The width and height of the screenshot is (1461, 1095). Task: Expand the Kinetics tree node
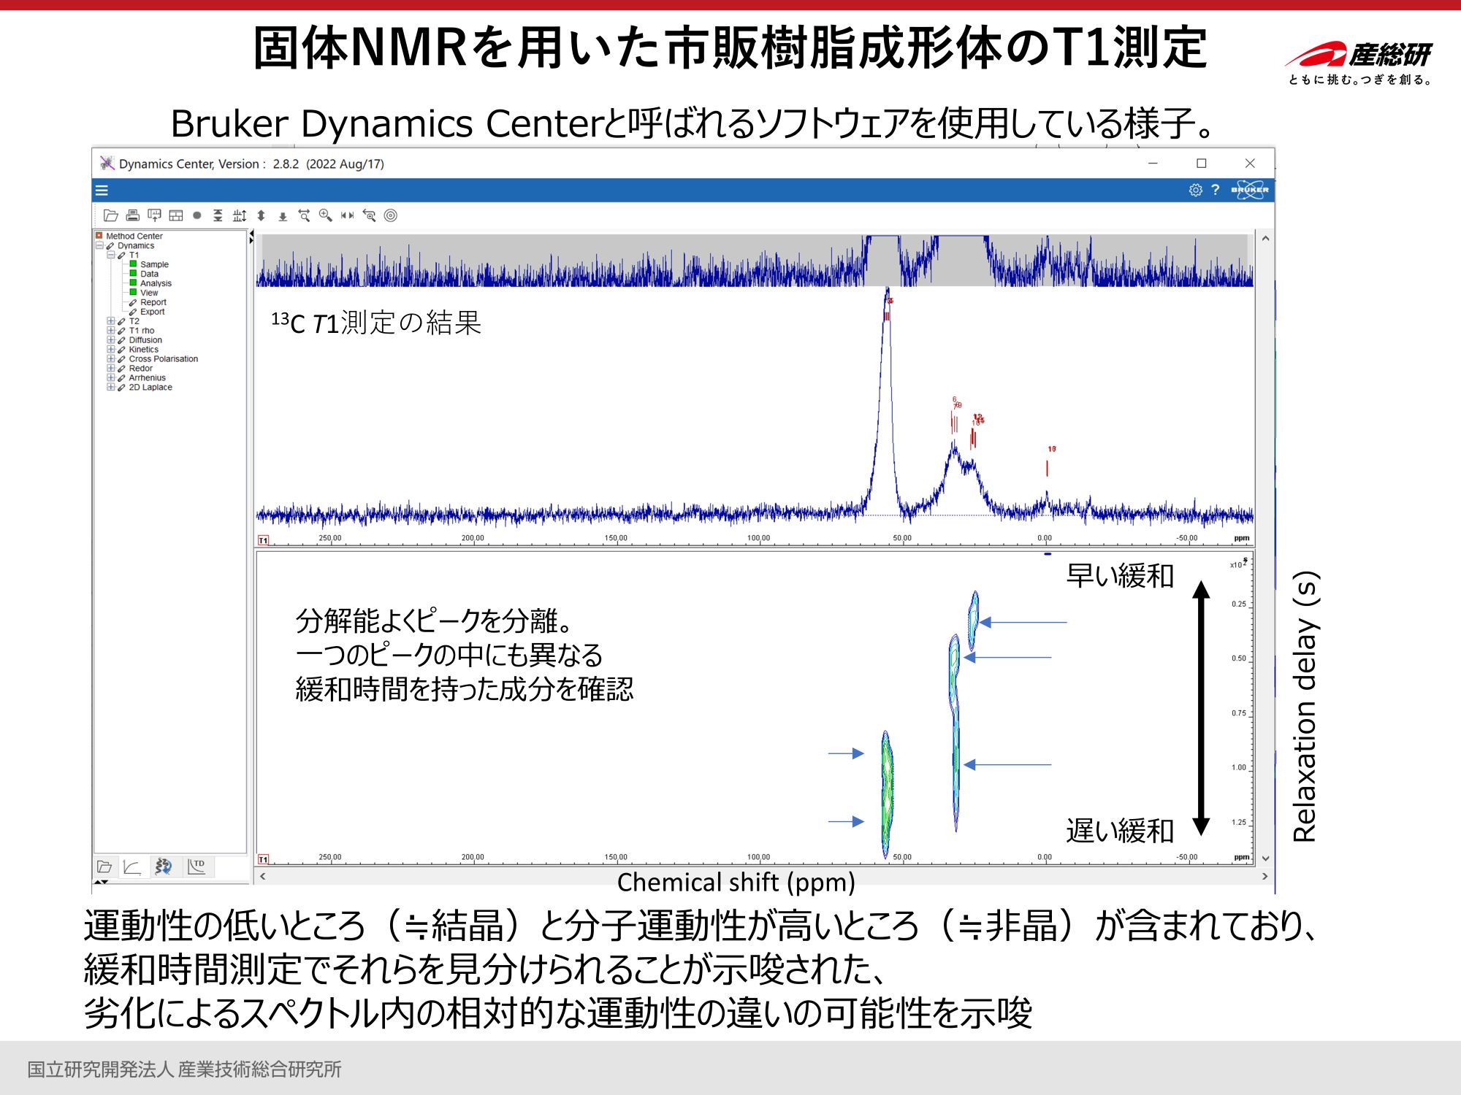111,350
